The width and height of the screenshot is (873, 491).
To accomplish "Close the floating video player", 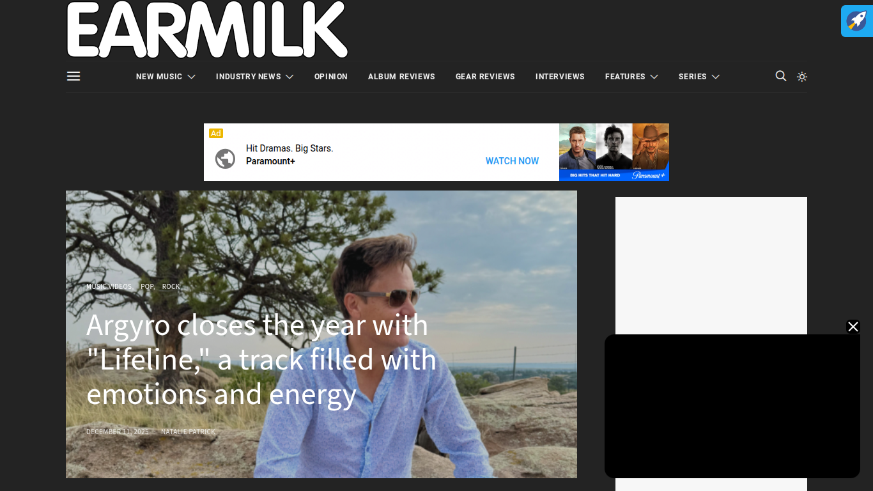I will click(x=853, y=327).
